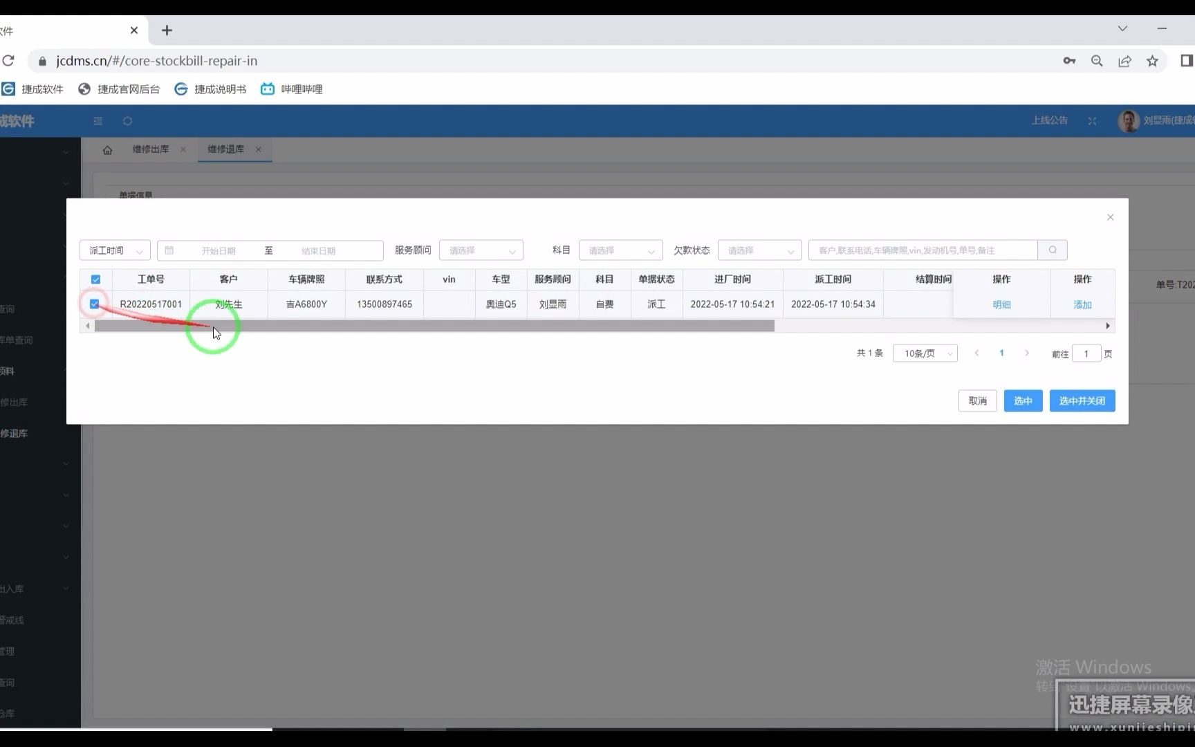Screen dimensions: 1195x747
Task: Click the 开始日期 start date field
Action: click(218, 250)
